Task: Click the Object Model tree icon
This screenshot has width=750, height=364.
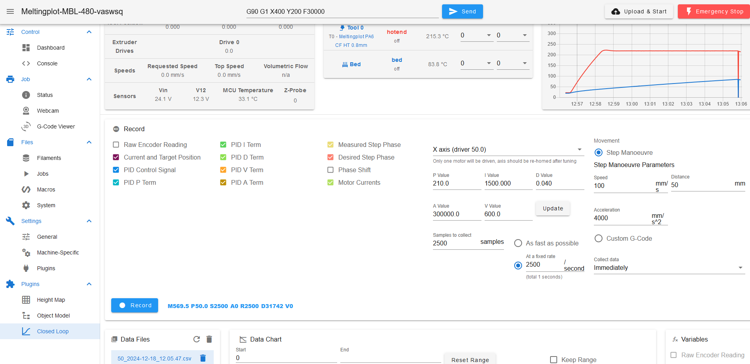Action: point(26,316)
